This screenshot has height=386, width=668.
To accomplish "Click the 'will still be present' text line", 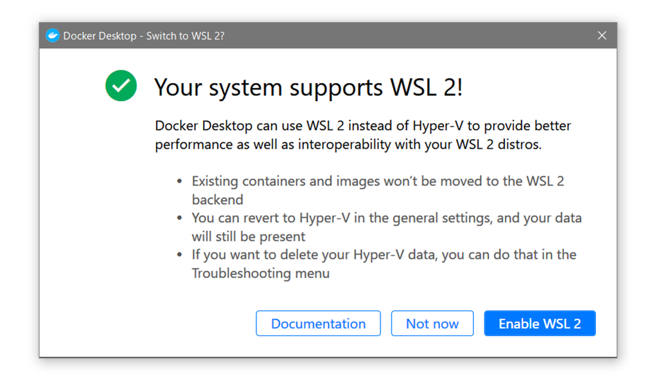I will coord(249,237).
